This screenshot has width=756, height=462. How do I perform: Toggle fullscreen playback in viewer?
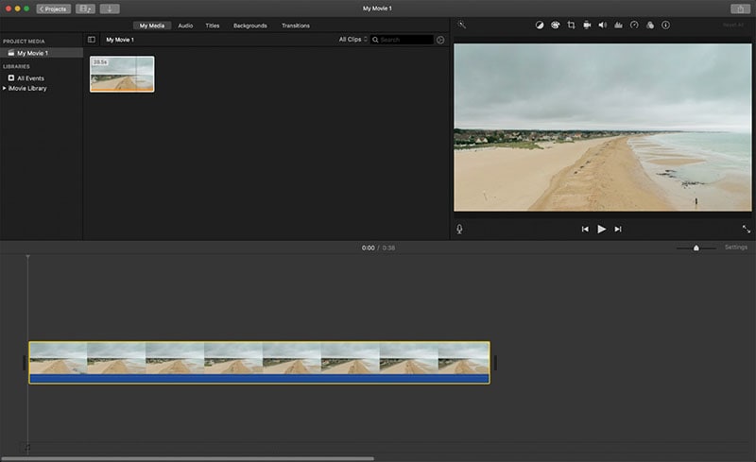point(746,229)
